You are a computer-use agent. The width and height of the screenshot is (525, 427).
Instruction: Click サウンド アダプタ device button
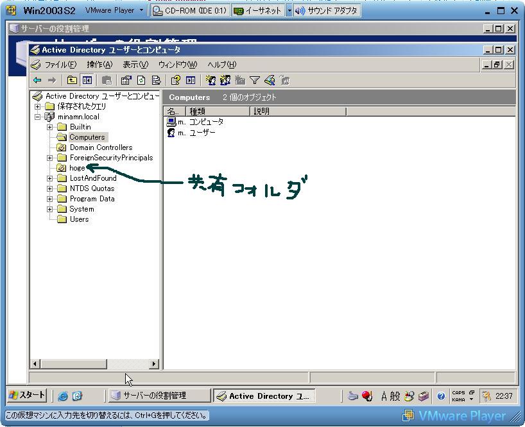point(327,11)
